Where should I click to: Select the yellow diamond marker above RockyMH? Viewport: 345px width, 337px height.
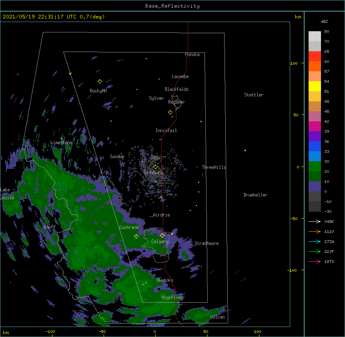pos(100,82)
